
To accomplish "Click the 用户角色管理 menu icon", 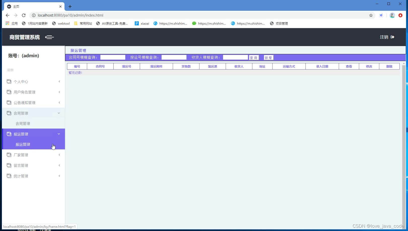I will [x=9, y=92].
